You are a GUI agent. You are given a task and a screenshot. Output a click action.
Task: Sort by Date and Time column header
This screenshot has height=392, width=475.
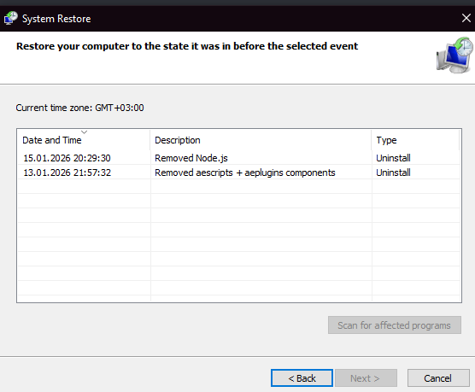[84, 140]
